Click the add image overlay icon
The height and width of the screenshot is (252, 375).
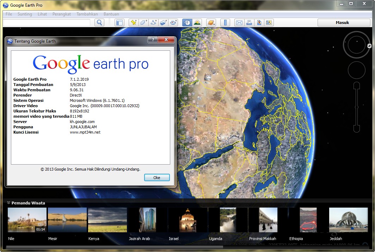tap(164, 23)
